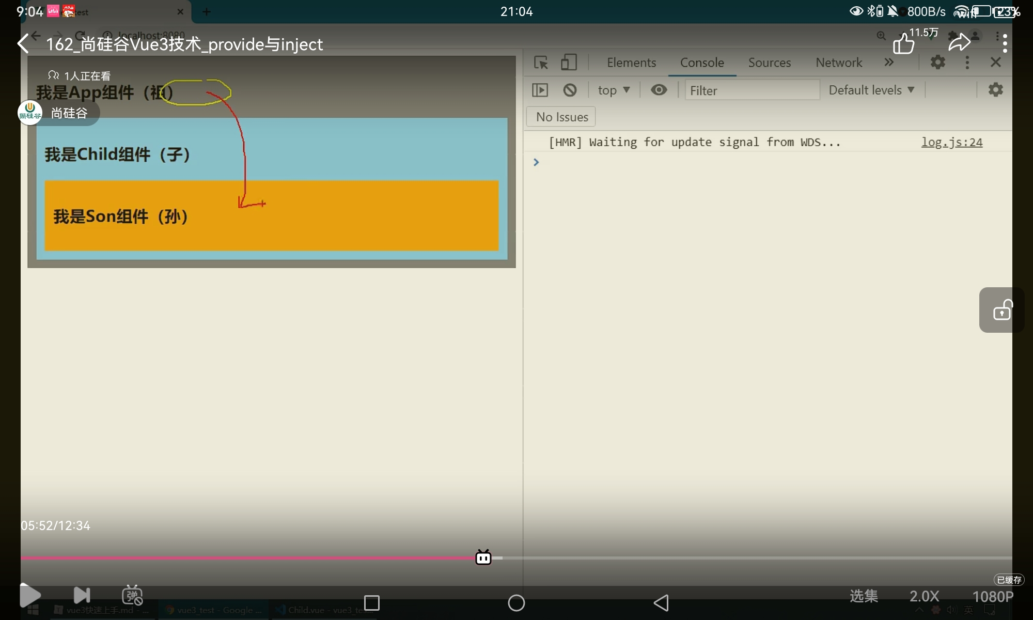Expand the Default levels dropdown
Viewport: 1033px width, 620px height.
coord(871,90)
